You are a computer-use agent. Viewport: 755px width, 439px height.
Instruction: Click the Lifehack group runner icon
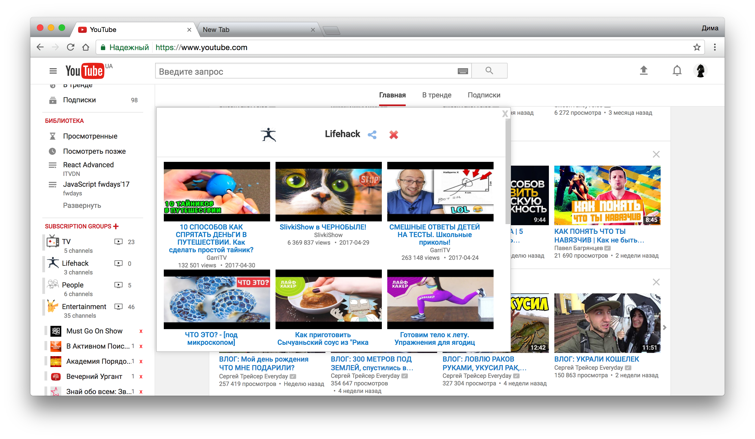pos(53,263)
